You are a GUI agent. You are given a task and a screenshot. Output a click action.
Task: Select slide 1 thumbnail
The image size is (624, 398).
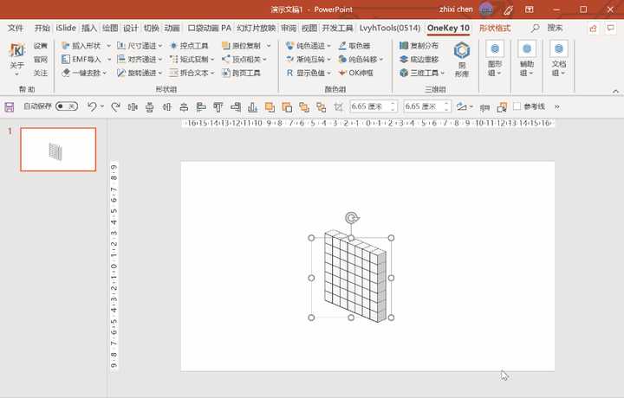[x=58, y=150]
